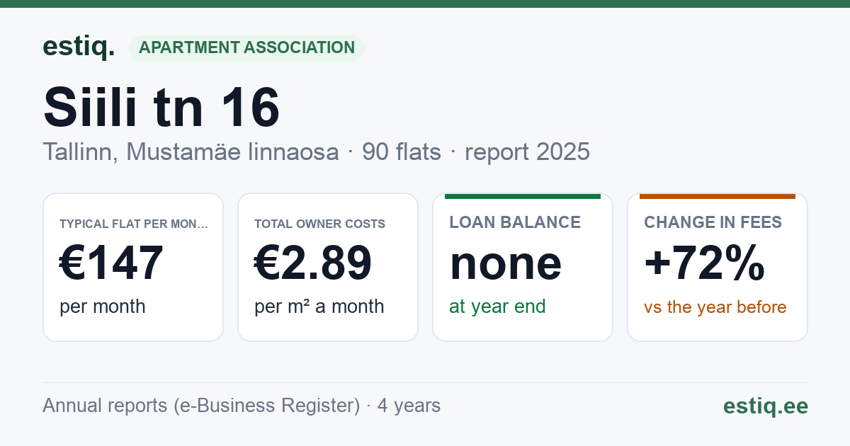Click the €147 value

click(112, 263)
